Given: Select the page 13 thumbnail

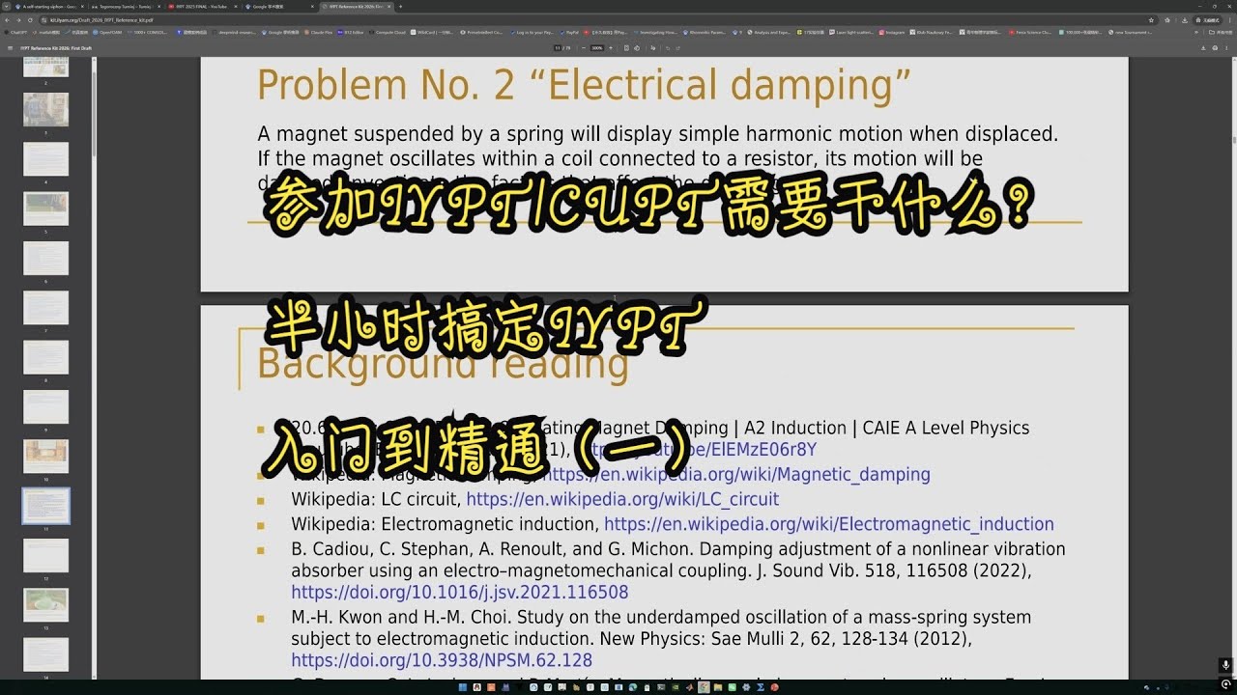Looking at the screenshot, I should pos(46,605).
